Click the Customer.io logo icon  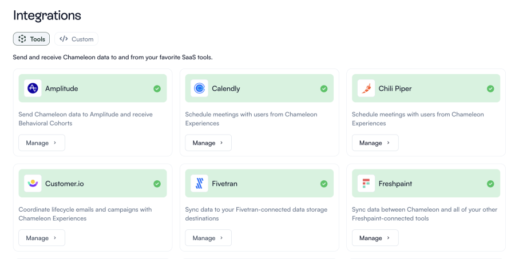(33, 183)
